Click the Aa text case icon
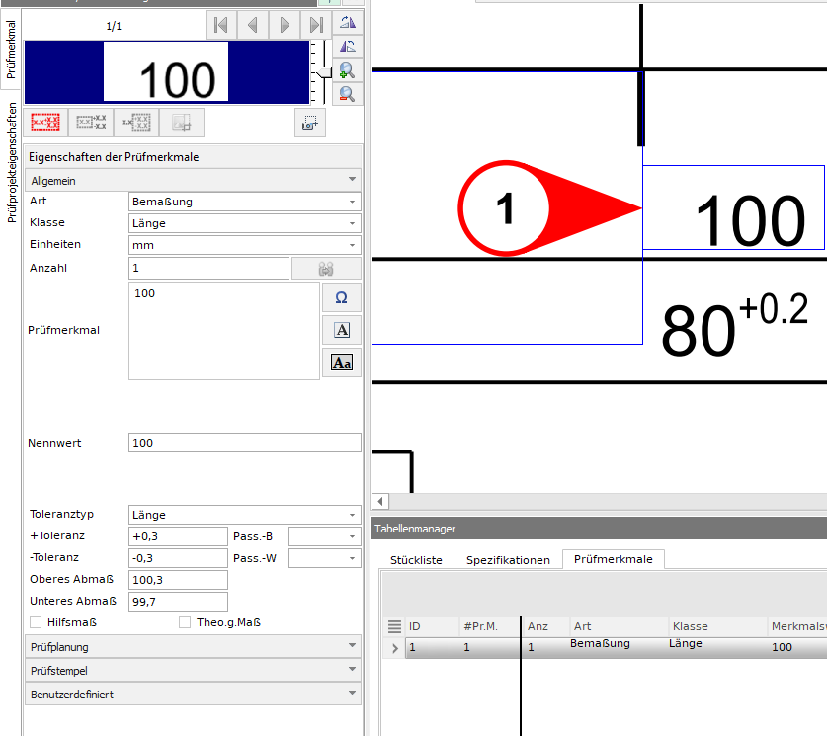 pos(341,363)
